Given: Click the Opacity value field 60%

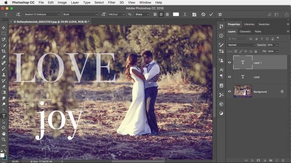Looking at the screenshot, I should click(x=271, y=45).
